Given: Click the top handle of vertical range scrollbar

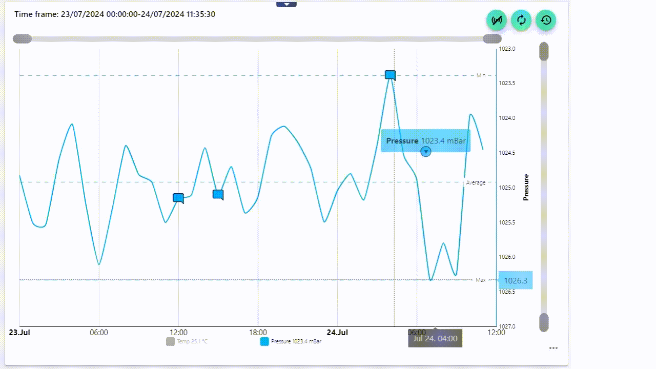Looking at the screenshot, I should 544,52.
